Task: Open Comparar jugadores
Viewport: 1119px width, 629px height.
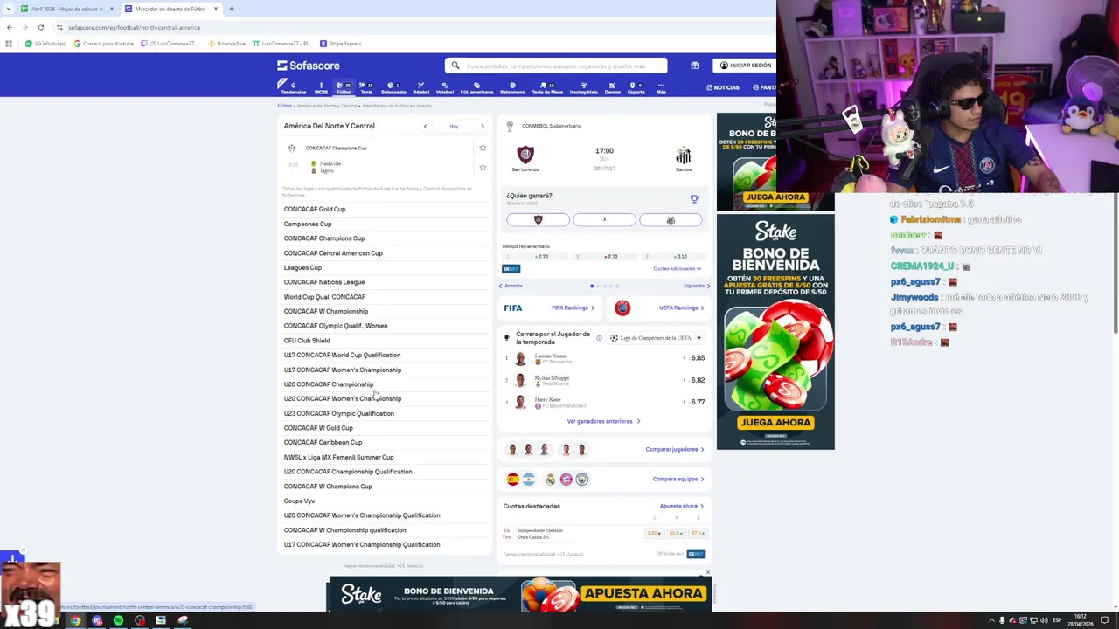Action: tap(675, 449)
